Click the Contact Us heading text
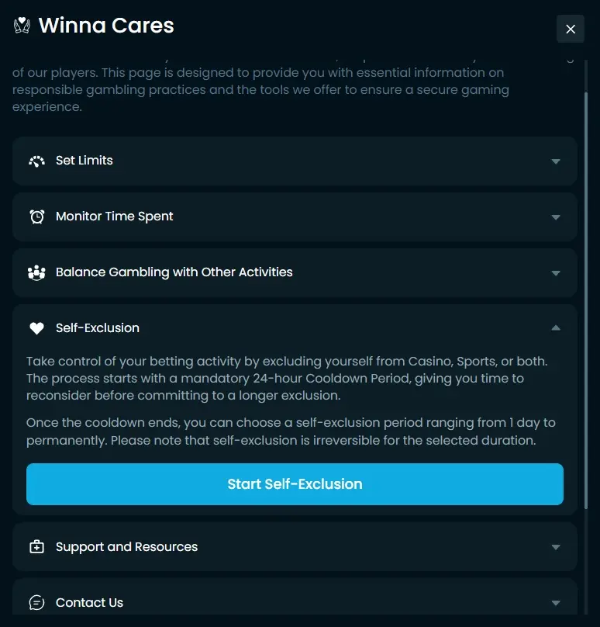 [x=89, y=603]
